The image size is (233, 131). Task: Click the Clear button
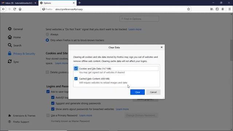(138, 92)
